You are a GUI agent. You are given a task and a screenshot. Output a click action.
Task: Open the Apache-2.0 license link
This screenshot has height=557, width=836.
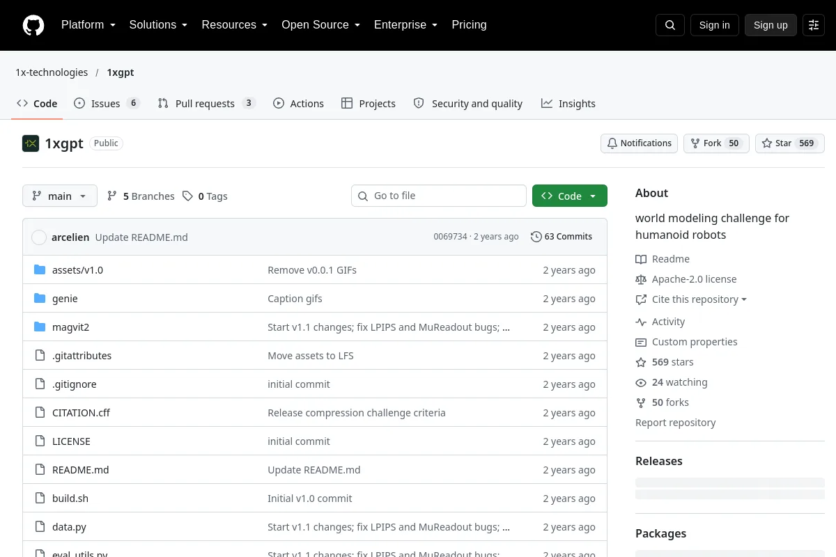coord(686,279)
